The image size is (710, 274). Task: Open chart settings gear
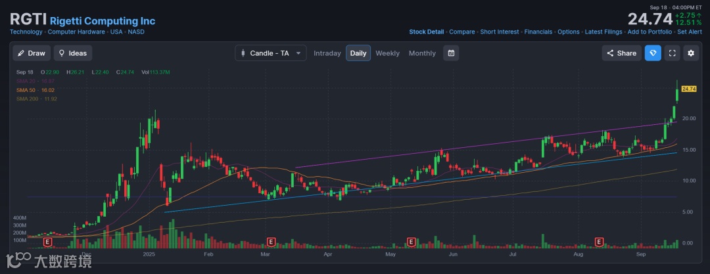click(x=691, y=53)
